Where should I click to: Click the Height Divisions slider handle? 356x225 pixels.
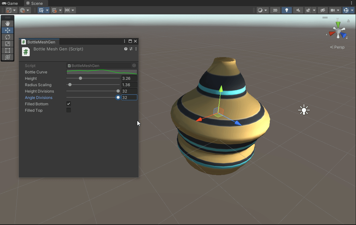118,91
